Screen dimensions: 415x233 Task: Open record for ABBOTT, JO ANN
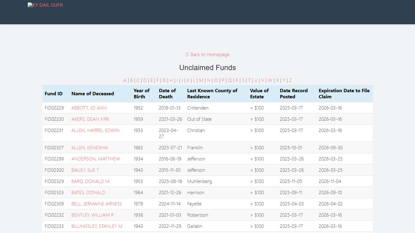(89, 108)
